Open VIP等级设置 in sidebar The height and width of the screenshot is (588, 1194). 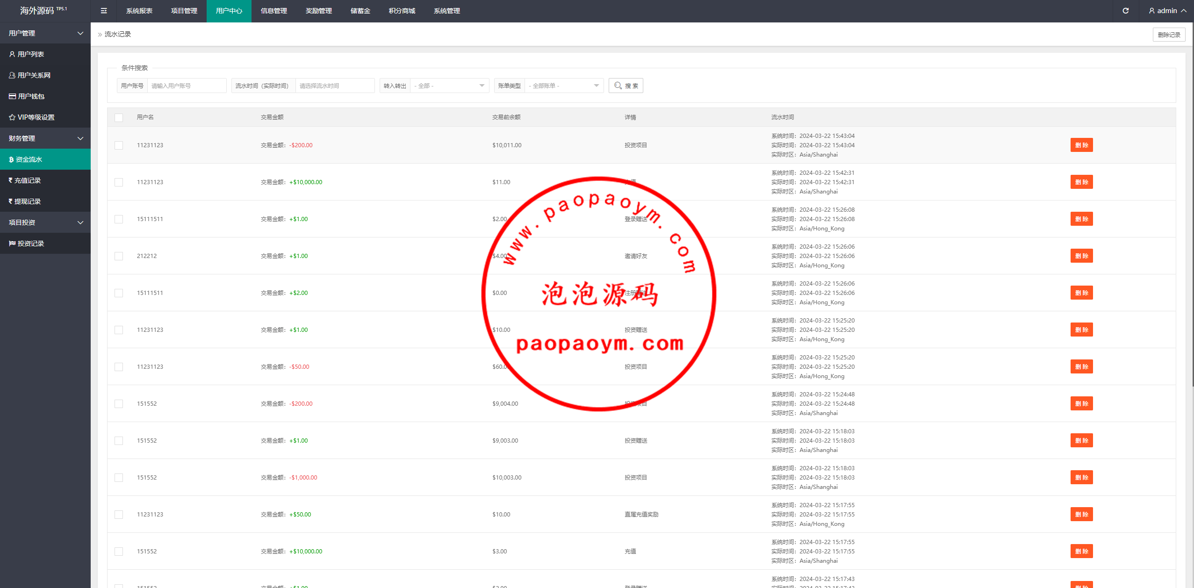point(45,117)
